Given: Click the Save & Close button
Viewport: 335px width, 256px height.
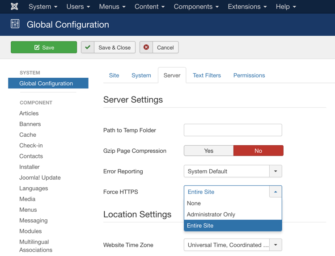Looking at the screenshot, I should (108, 47).
